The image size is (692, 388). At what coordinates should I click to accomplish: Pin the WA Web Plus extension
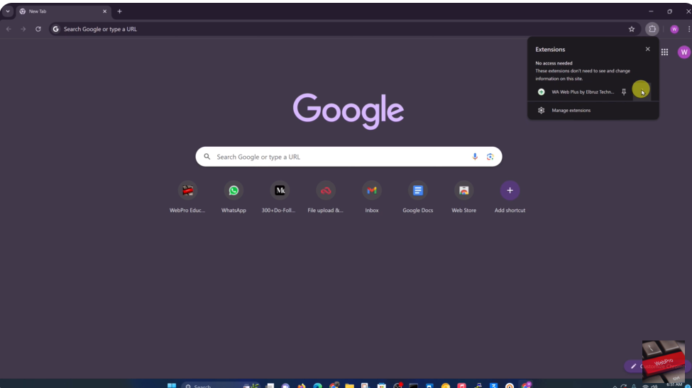(624, 92)
